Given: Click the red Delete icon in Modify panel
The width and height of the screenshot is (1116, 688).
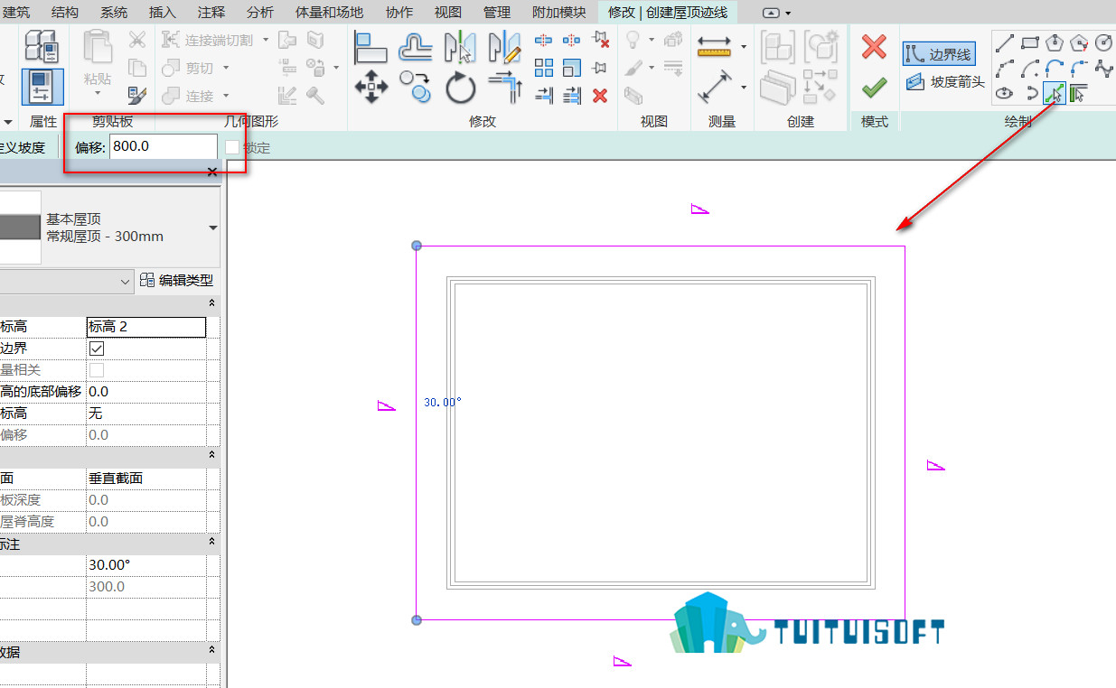Looking at the screenshot, I should point(600,96).
